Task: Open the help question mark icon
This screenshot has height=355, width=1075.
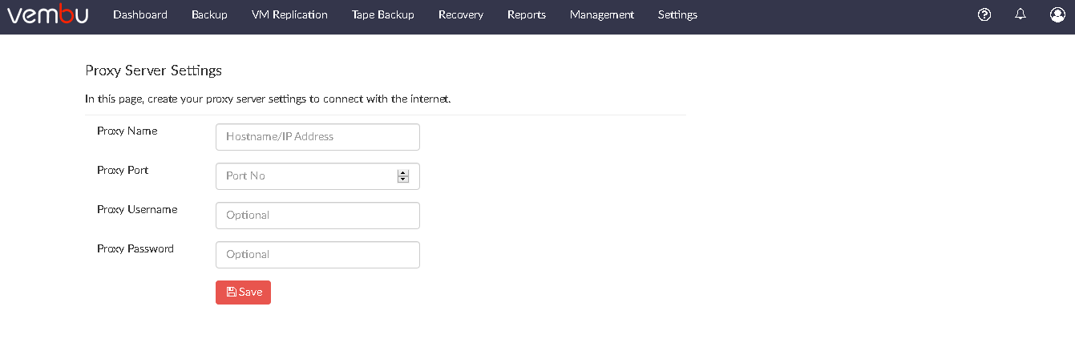Action: coord(984,14)
